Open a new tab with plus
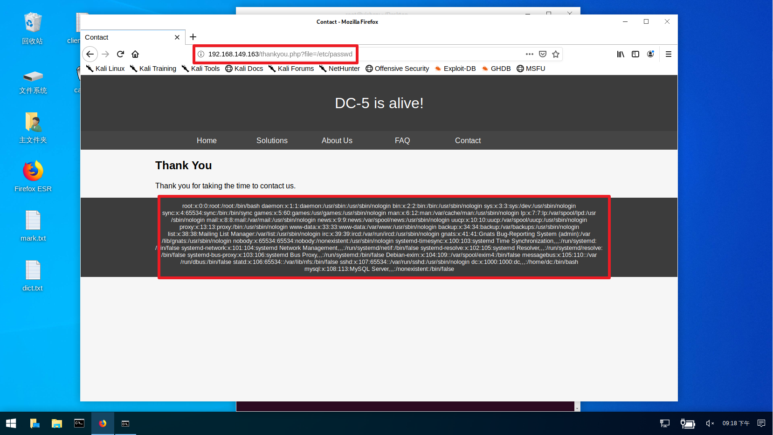The height and width of the screenshot is (435, 773). pos(193,37)
